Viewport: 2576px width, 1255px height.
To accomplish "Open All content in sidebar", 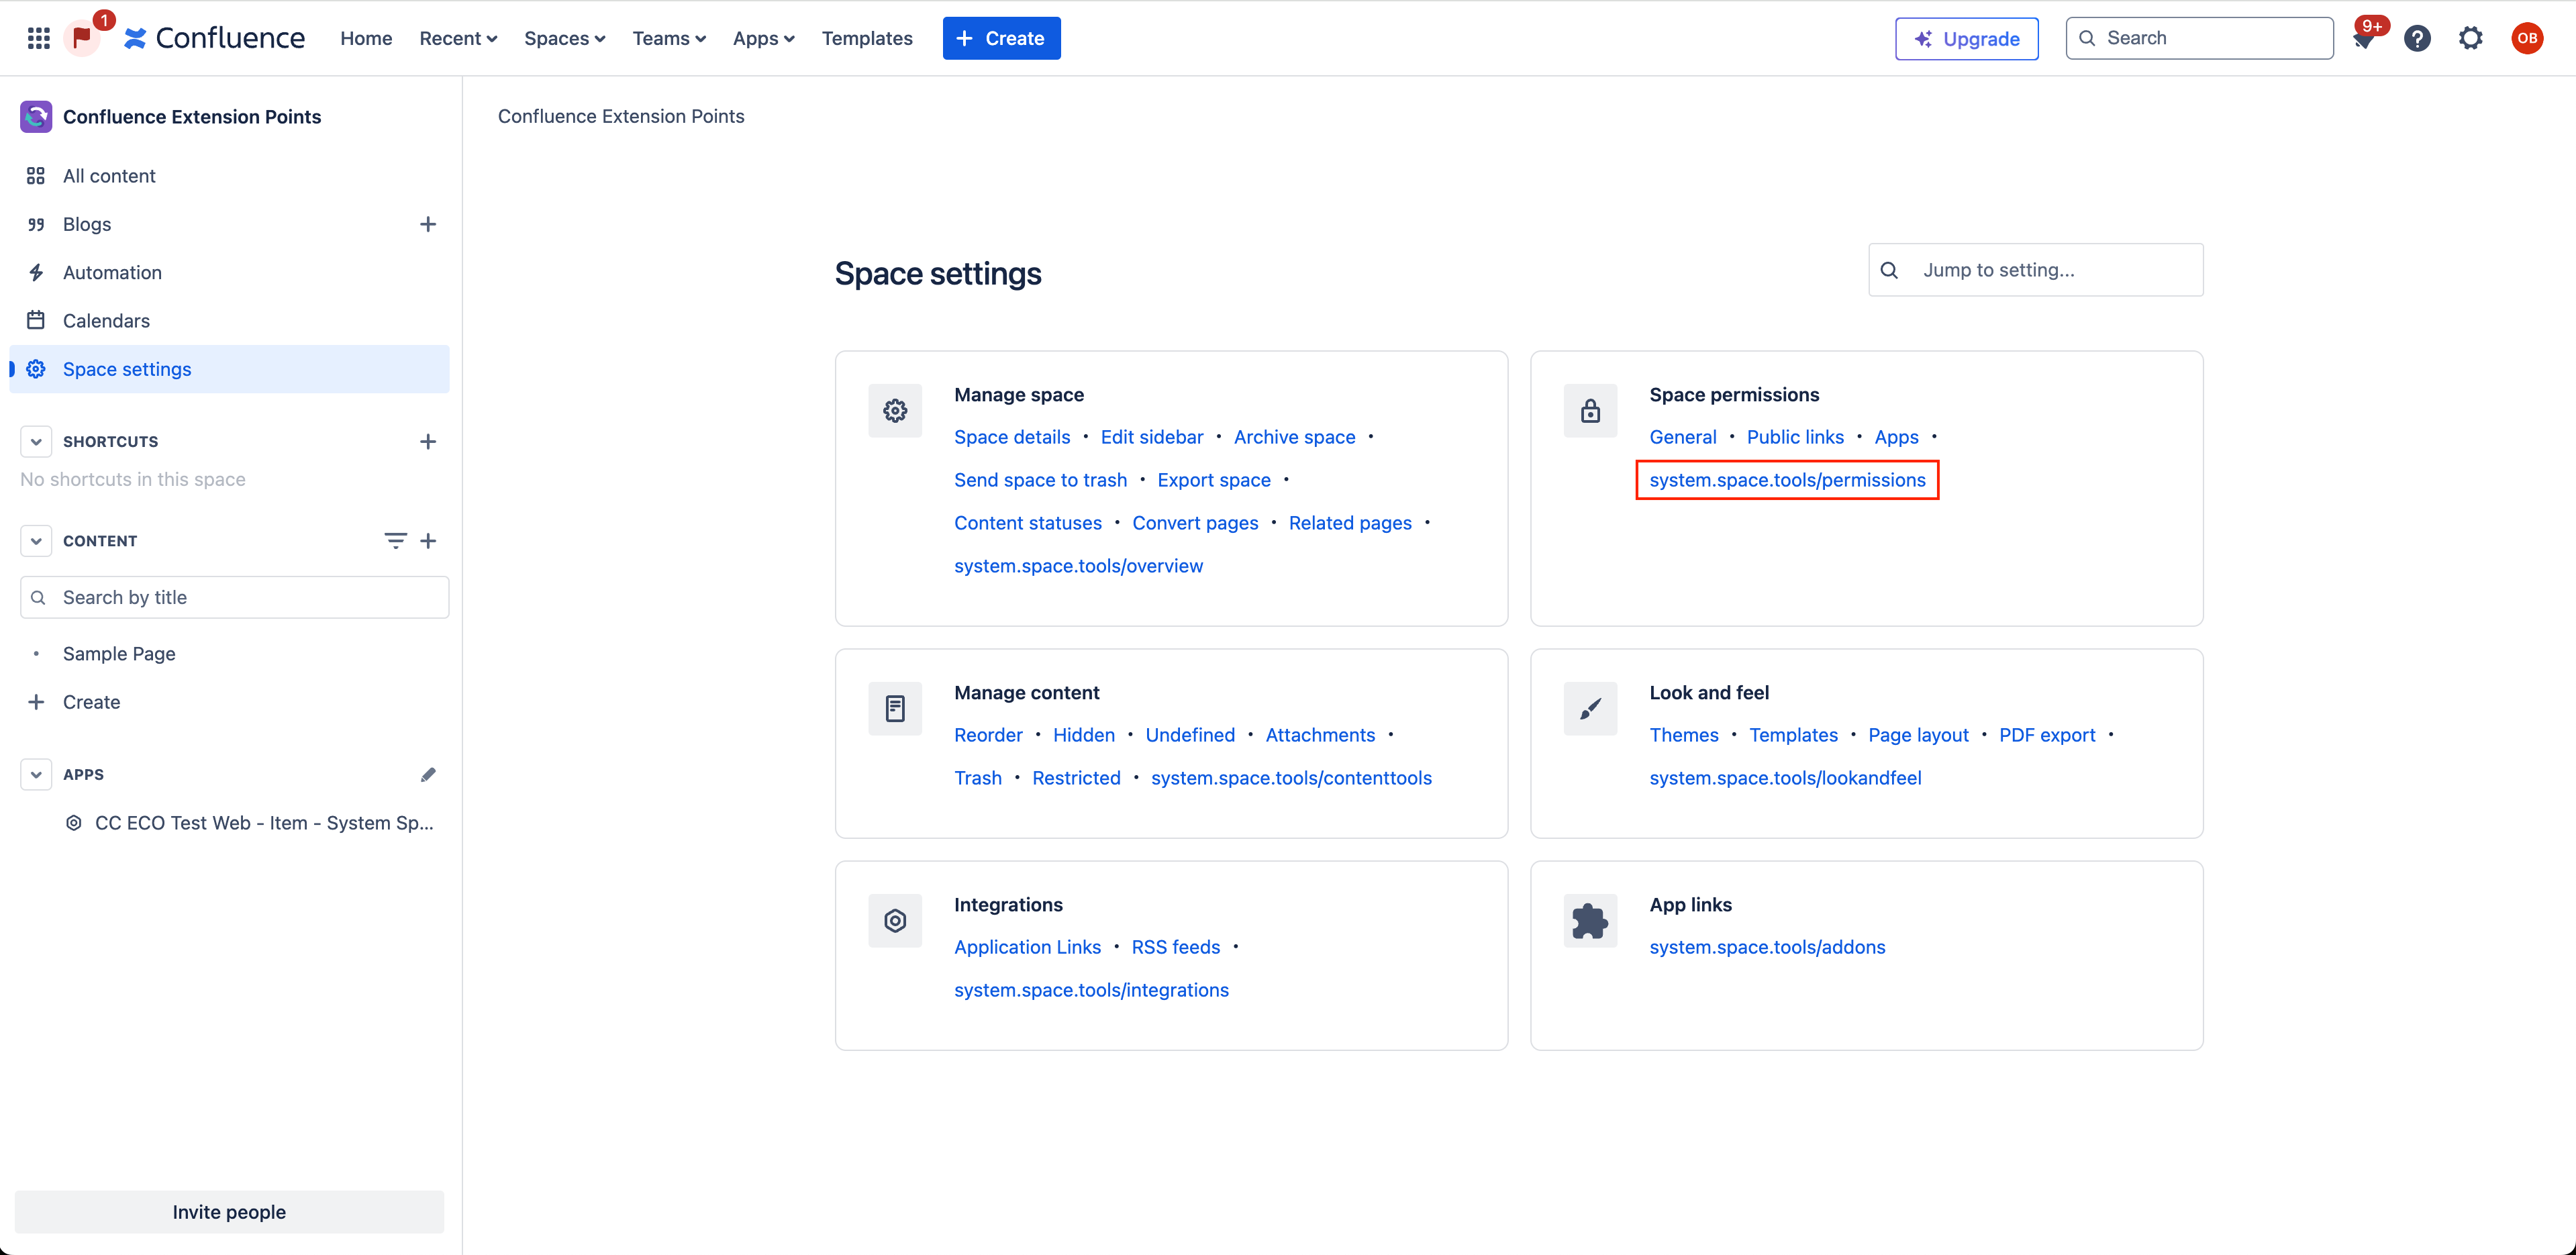I will [x=229, y=176].
